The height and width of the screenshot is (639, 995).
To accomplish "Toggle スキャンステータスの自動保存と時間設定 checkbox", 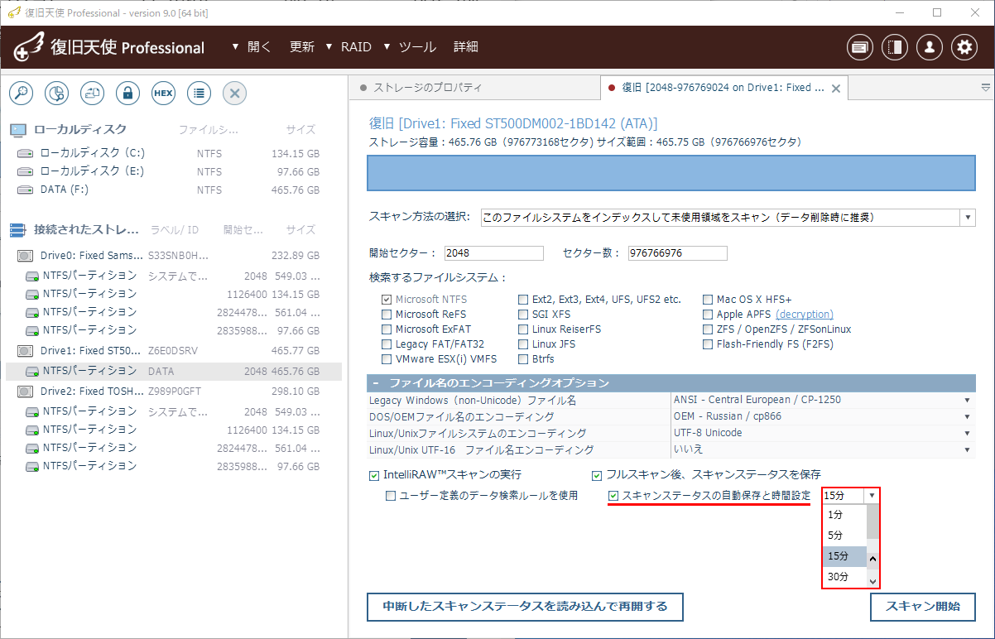I will point(613,496).
